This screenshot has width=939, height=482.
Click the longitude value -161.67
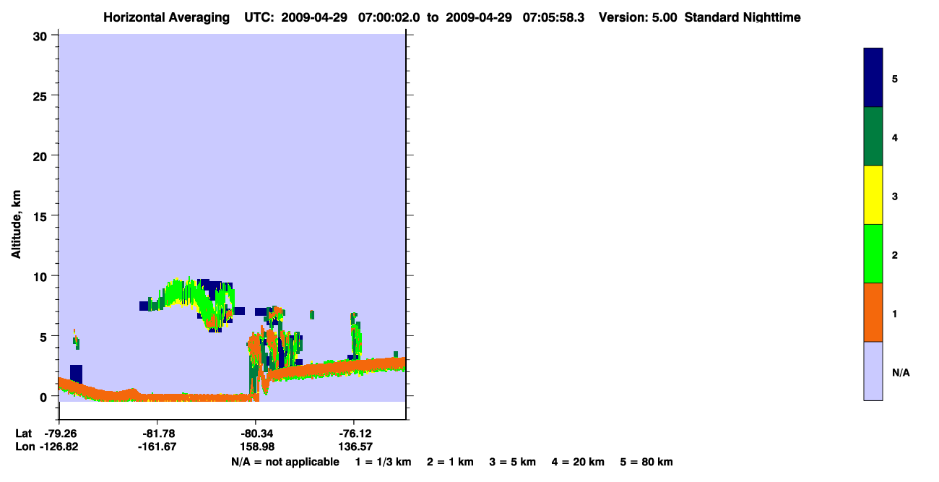(157, 447)
